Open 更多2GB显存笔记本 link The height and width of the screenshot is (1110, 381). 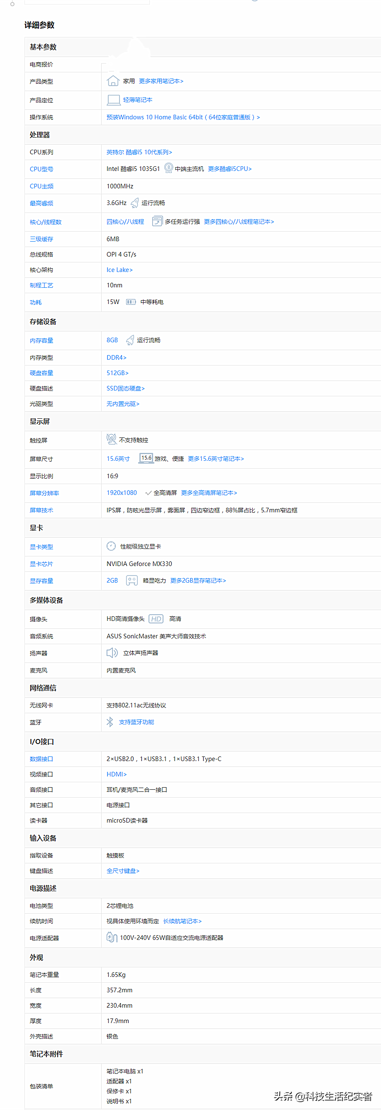[198, 581]
